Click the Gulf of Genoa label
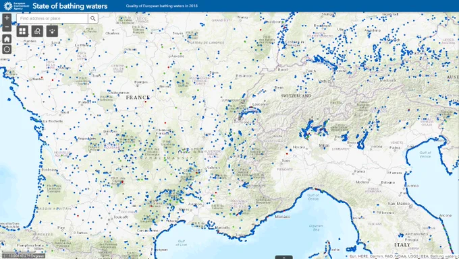Viewport: 459px width, 259px height. tap(313, 197)
